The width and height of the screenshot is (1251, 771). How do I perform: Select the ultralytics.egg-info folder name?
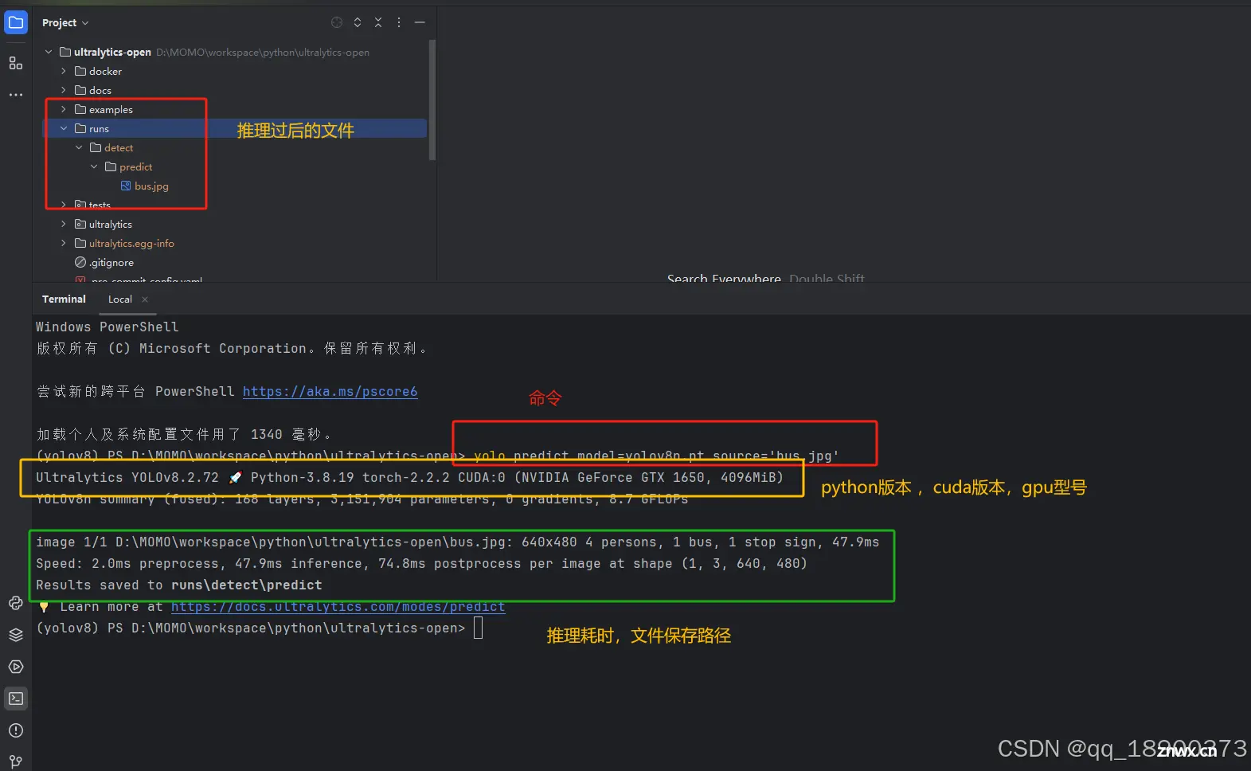click(x=131, y=243)
